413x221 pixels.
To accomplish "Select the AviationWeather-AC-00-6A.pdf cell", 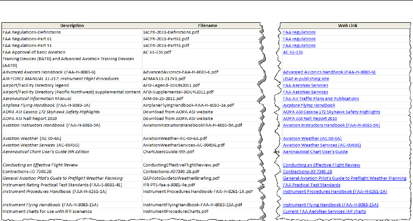I will (175, 138).
